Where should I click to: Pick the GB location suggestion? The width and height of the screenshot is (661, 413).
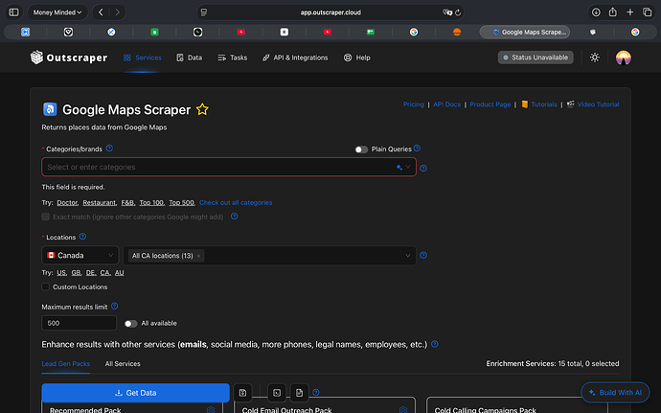pos(76,272)
